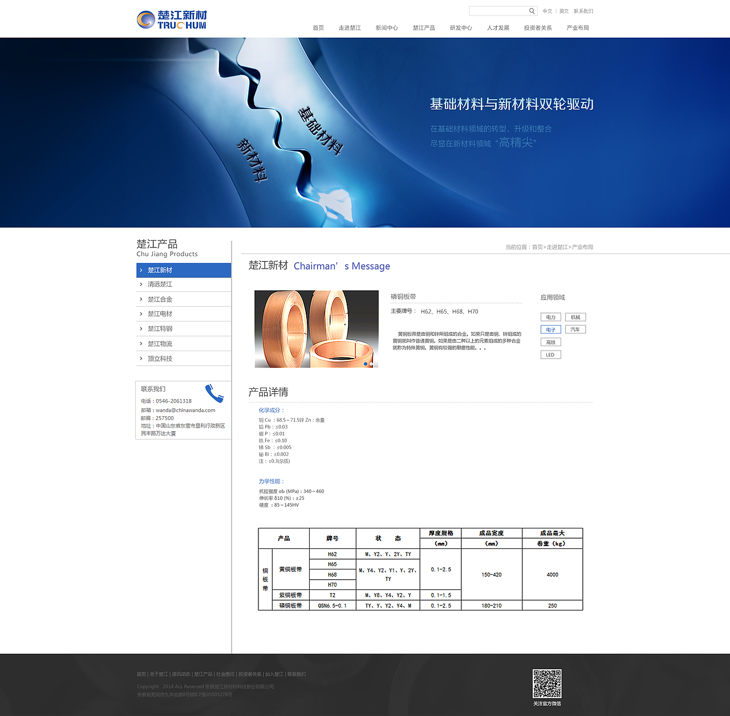
Task: Click 产业布局 in the breadcrumb
Action: tap(582, 247)
